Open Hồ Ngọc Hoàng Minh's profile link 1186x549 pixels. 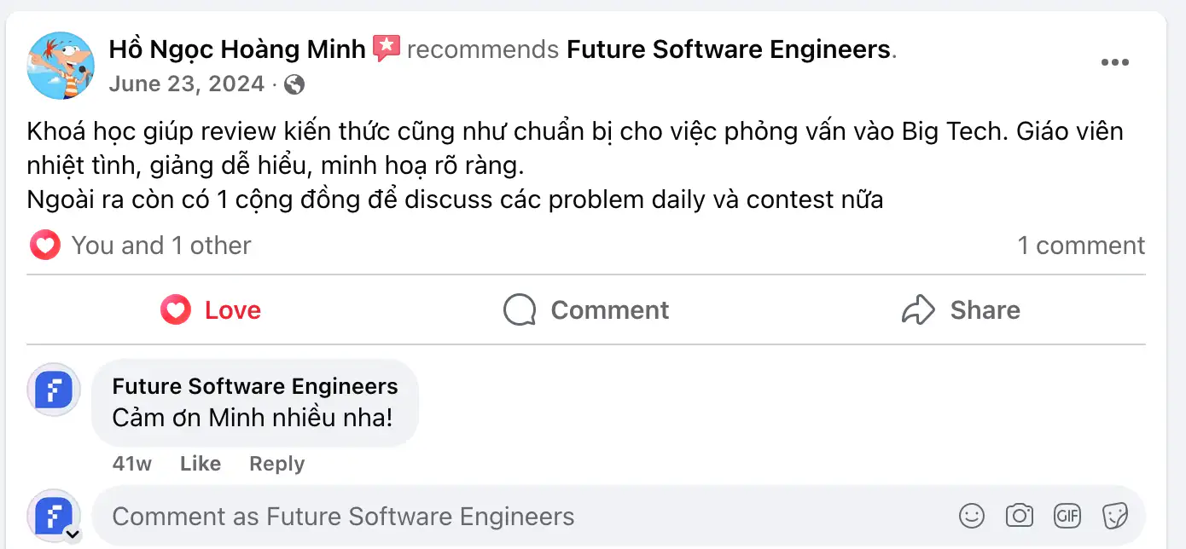pos(236,49)
